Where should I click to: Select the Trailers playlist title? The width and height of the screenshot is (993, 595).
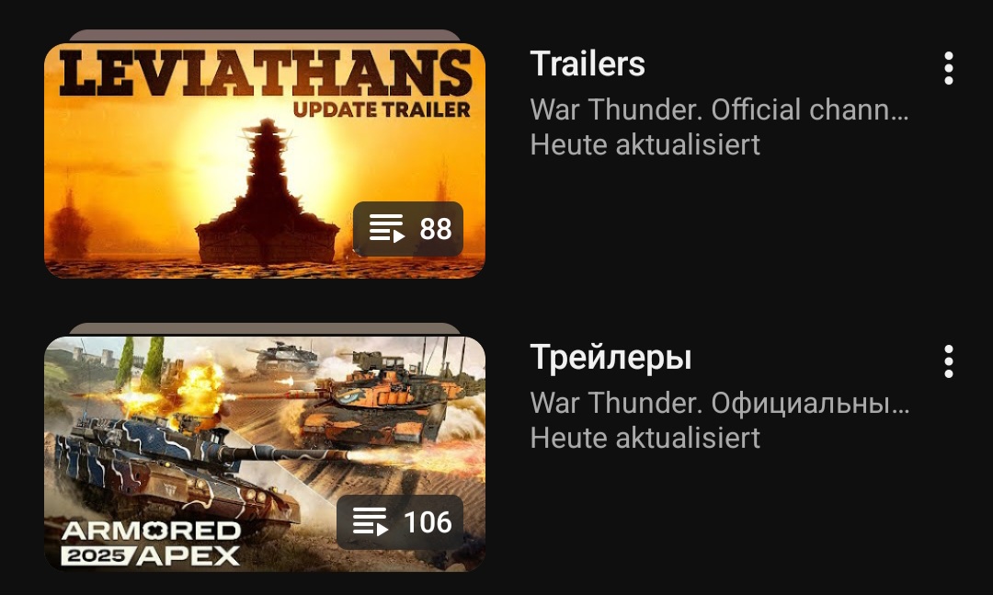[587, 63]
